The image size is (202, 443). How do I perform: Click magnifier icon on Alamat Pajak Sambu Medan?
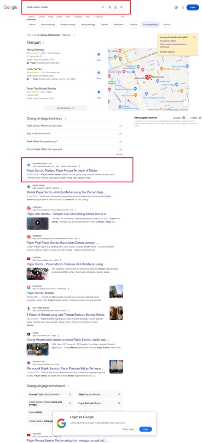pyautogui.click(x=70, y=395)
